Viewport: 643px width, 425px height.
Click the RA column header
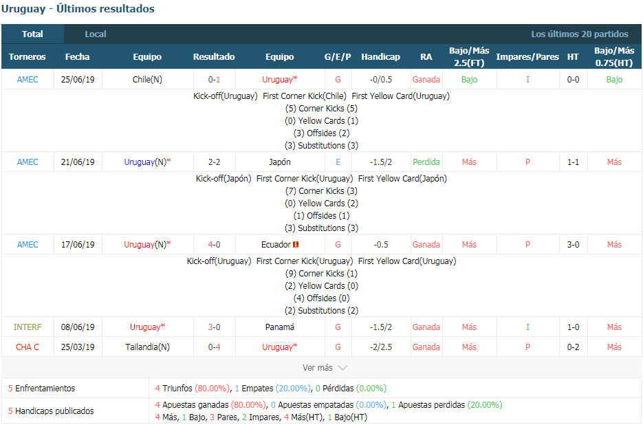426,56
